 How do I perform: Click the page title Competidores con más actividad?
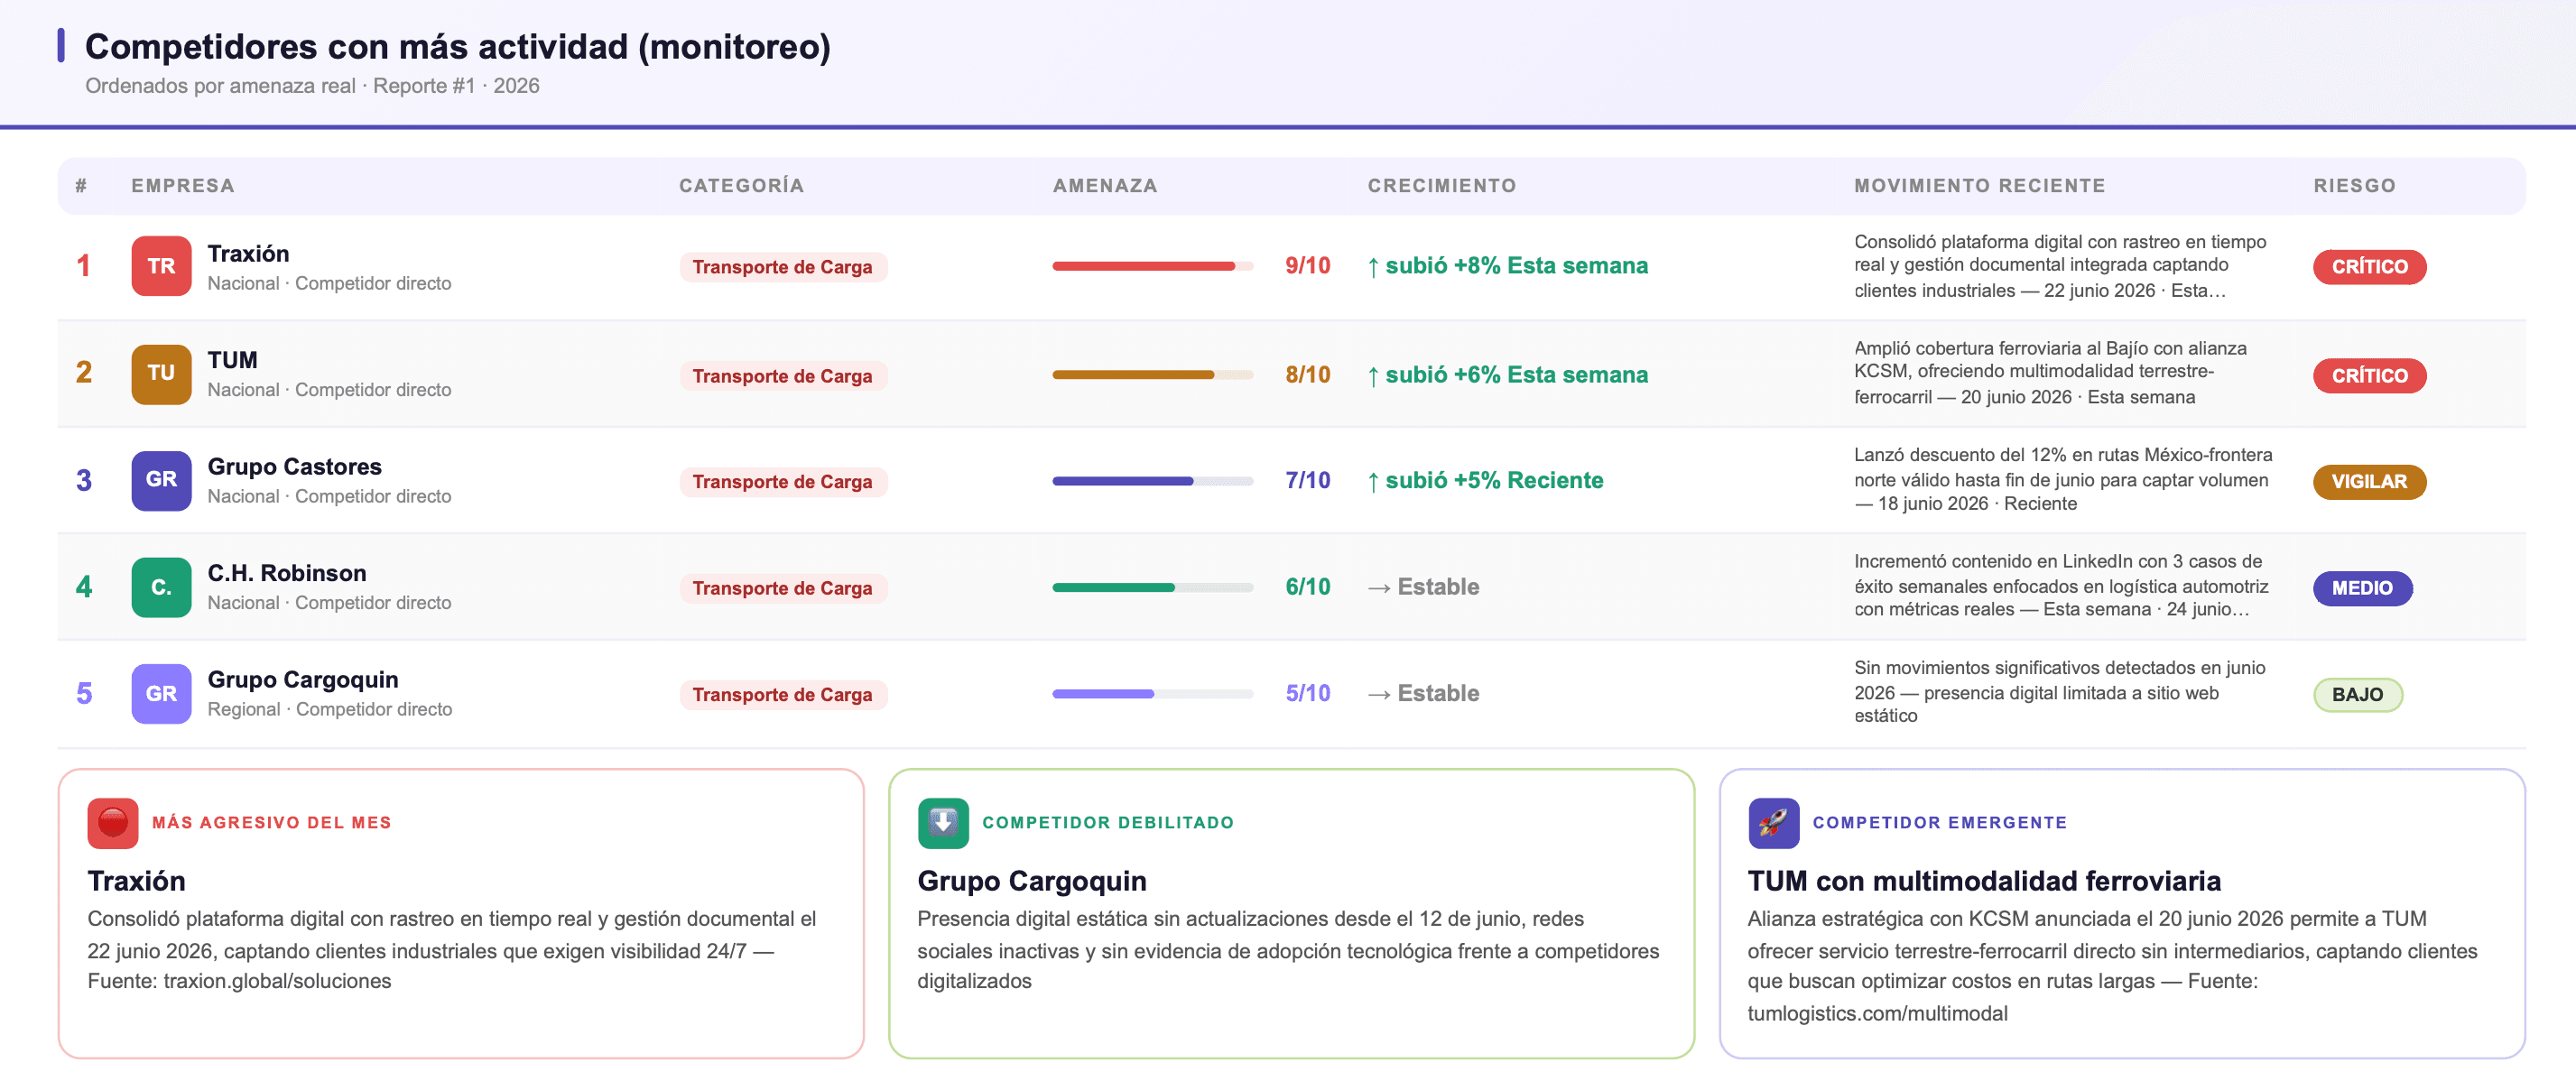click(458, 47)
